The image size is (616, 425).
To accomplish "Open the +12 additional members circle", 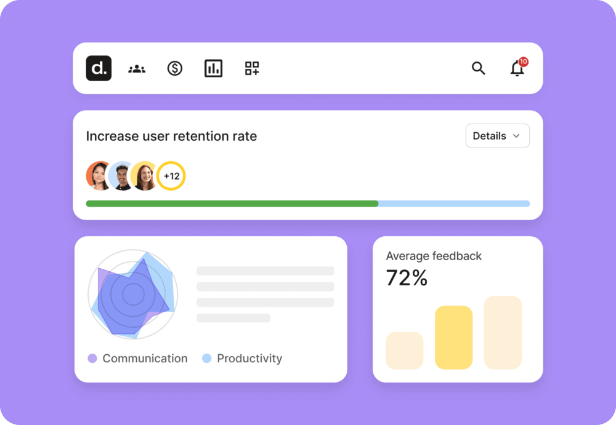I will [171, 177].
